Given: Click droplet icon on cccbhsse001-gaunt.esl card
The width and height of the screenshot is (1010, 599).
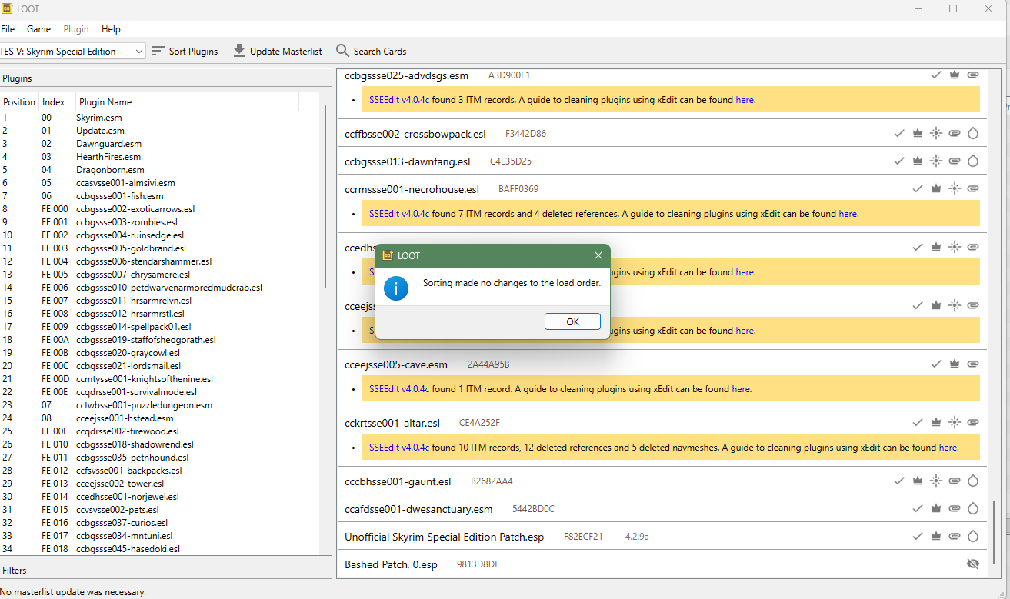Looking at the screenshot, I should pyautogui.click(x=973, y=481).
